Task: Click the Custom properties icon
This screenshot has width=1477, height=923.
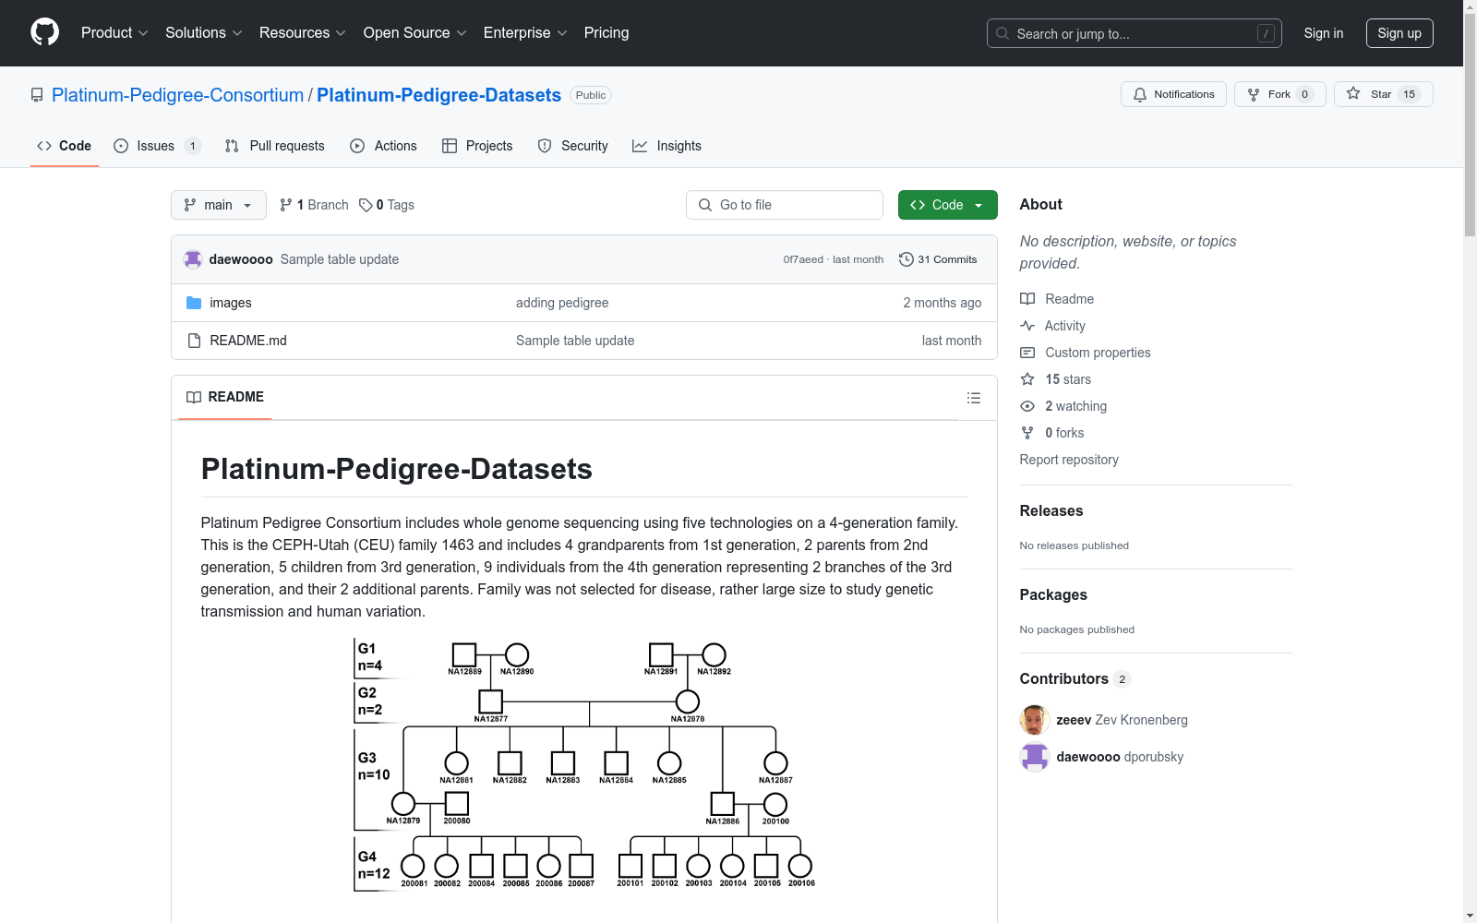Action: coord(1027,353)
